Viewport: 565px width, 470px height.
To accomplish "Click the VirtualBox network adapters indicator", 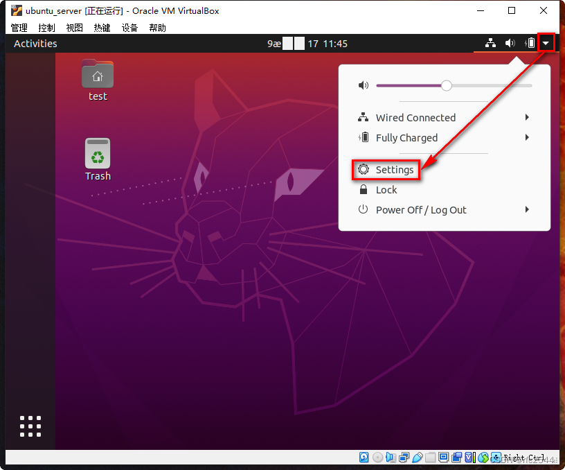I will coord(404,458).
